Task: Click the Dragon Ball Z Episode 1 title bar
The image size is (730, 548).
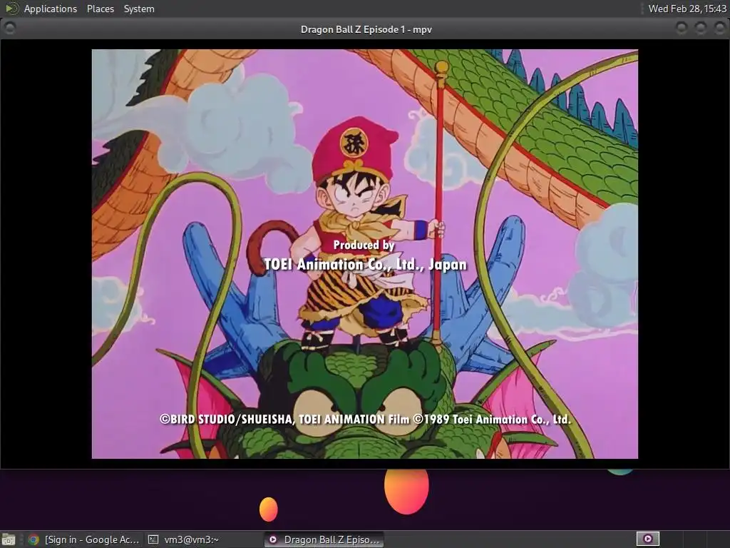Action: point(366,29)
